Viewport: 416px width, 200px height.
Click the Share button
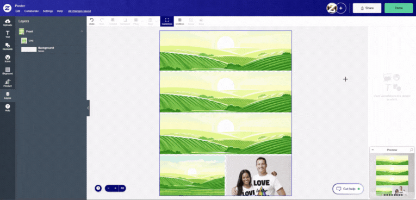pos(367,8)
